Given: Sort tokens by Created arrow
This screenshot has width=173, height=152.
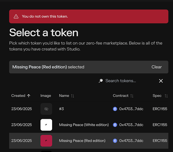Looking at the screenshot, I should 29,96.
